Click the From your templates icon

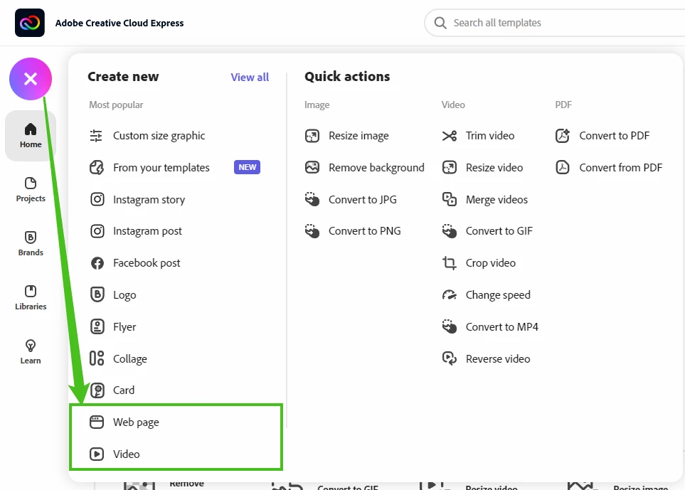[x=97, y=168]
